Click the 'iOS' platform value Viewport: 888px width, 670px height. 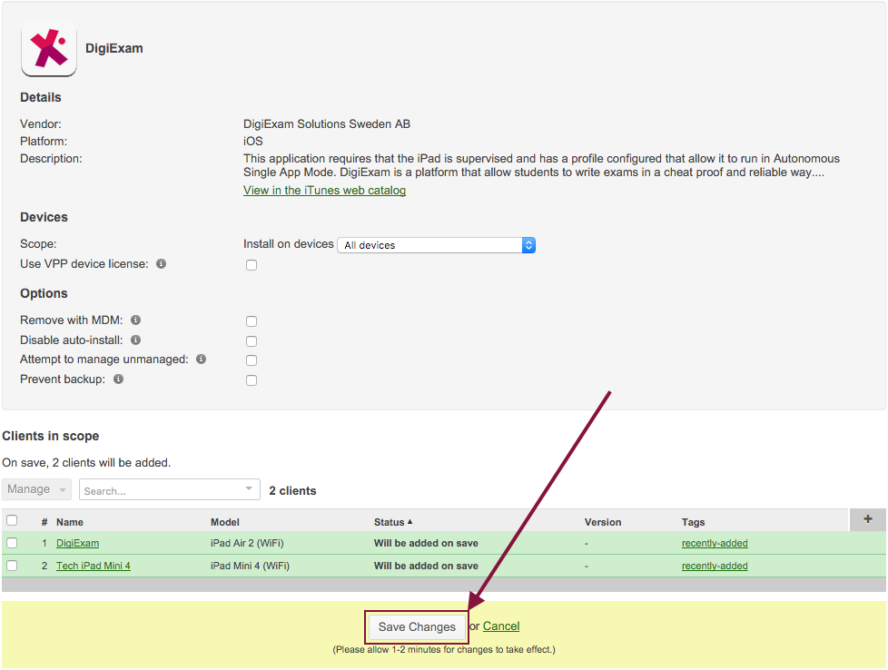253,141
